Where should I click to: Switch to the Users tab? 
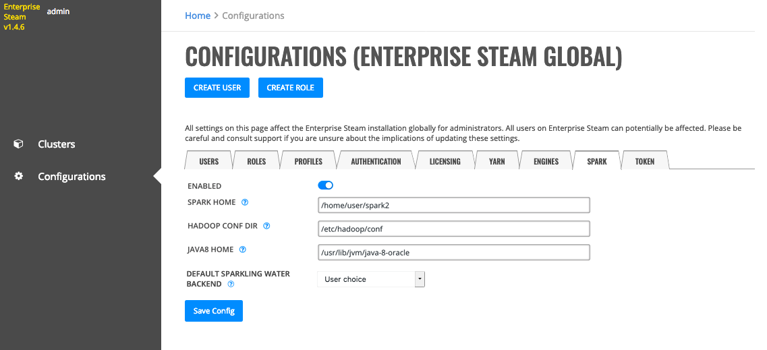209,161
